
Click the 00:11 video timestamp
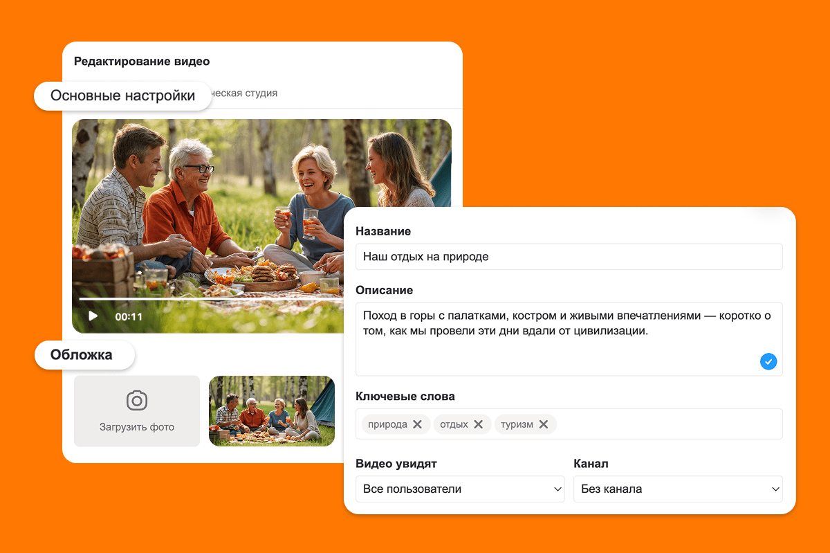point(129,317)
